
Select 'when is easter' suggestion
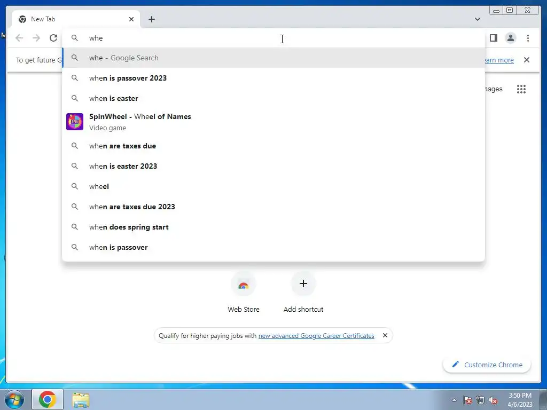click(x=273, y=98)
